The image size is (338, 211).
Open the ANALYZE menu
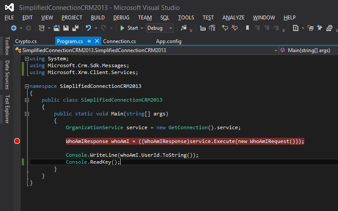coord(233,18)
